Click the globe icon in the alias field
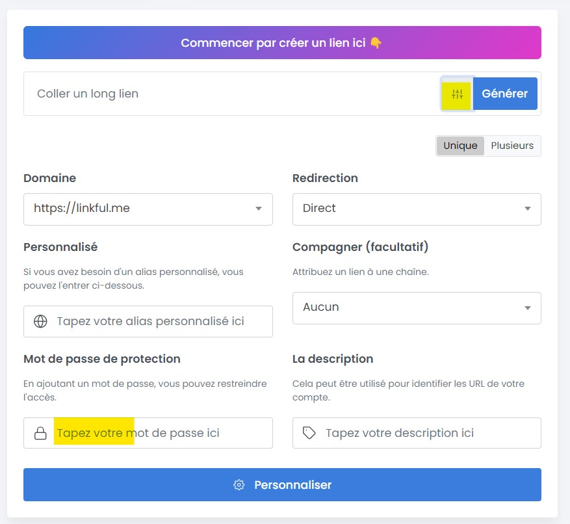570x524 pixels. coord(40,321)
